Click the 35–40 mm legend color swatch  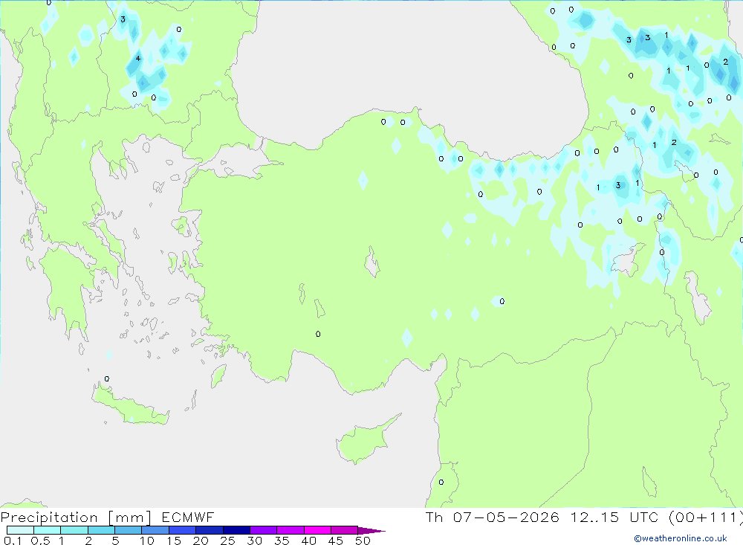coord(291,530)
